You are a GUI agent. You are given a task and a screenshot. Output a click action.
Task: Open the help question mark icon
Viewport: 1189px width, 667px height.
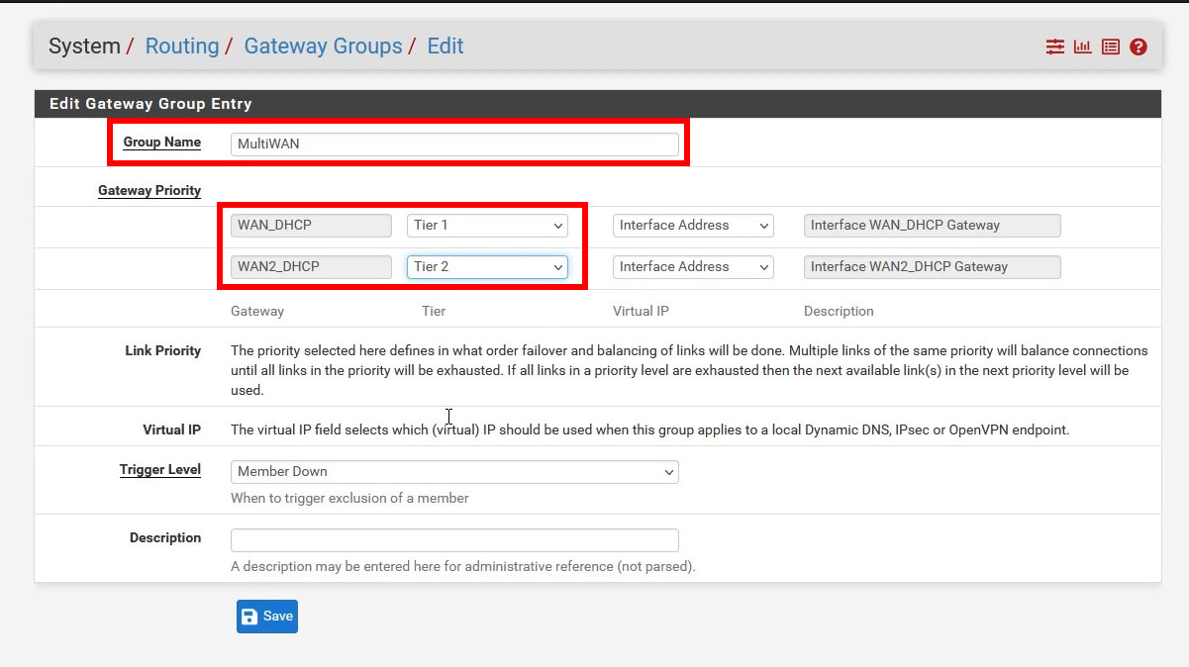[1139, 47]
